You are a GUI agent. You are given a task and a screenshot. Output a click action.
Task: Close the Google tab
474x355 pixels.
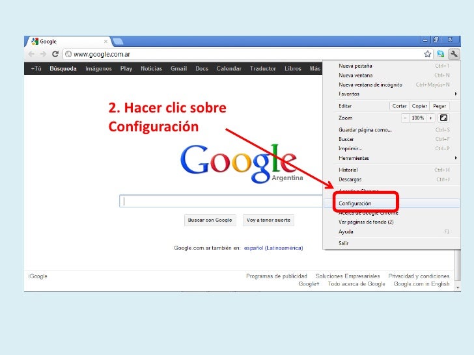click(105, 42)
